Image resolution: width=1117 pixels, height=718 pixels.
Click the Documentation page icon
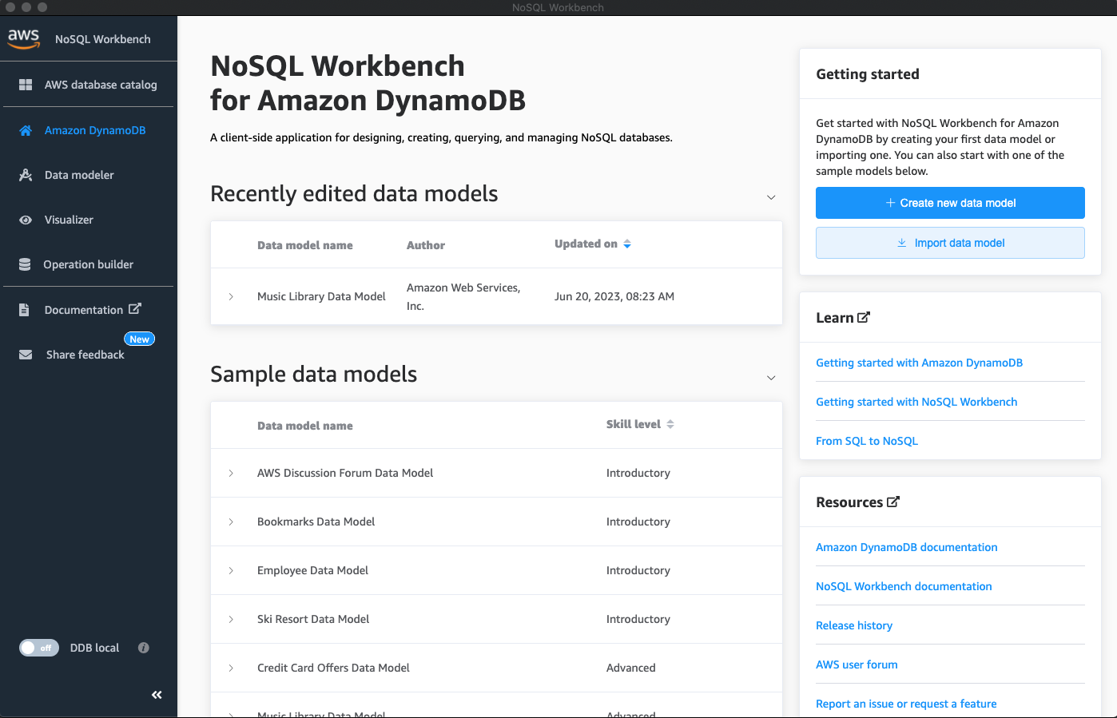[24, 310]
